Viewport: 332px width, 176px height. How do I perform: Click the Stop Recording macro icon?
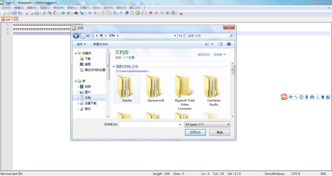pos(156,13)
